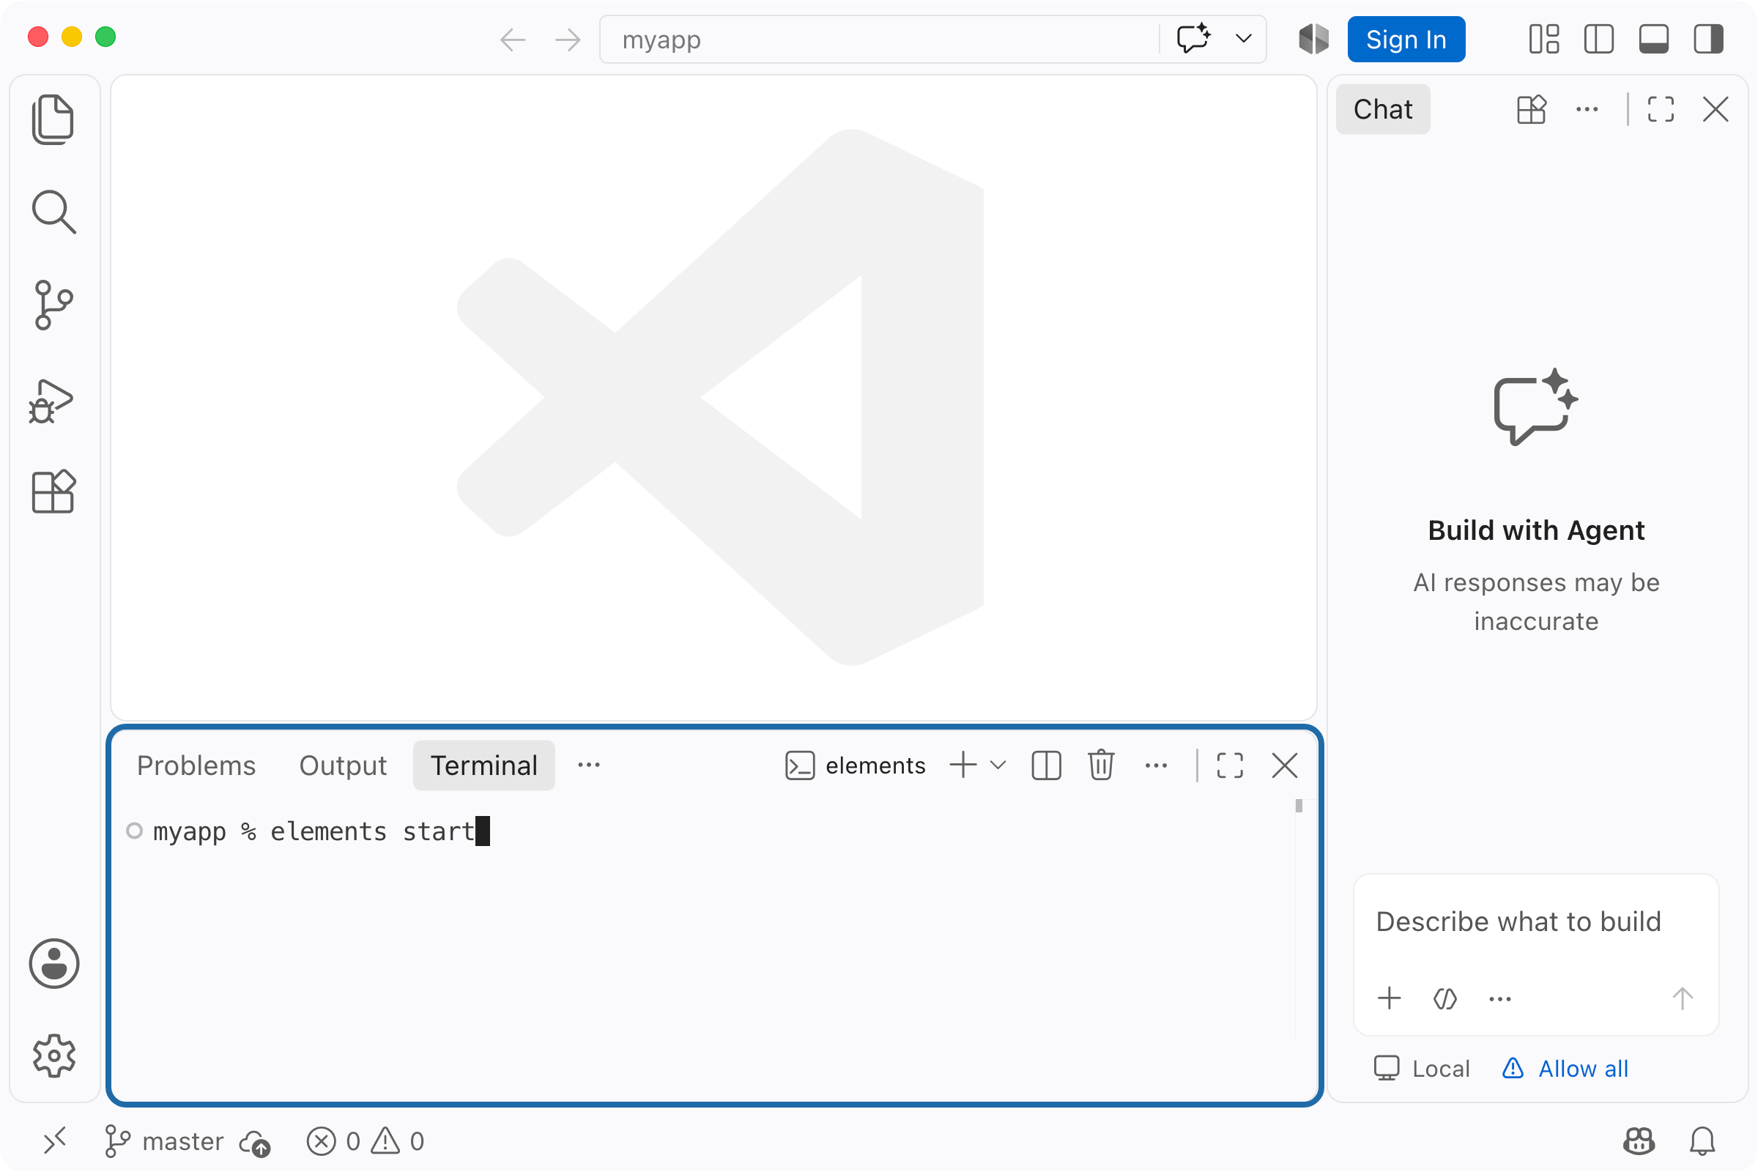Click the Allow all link
The height and width of the screenshot is (1172, 1758).
point(1565,1069)
